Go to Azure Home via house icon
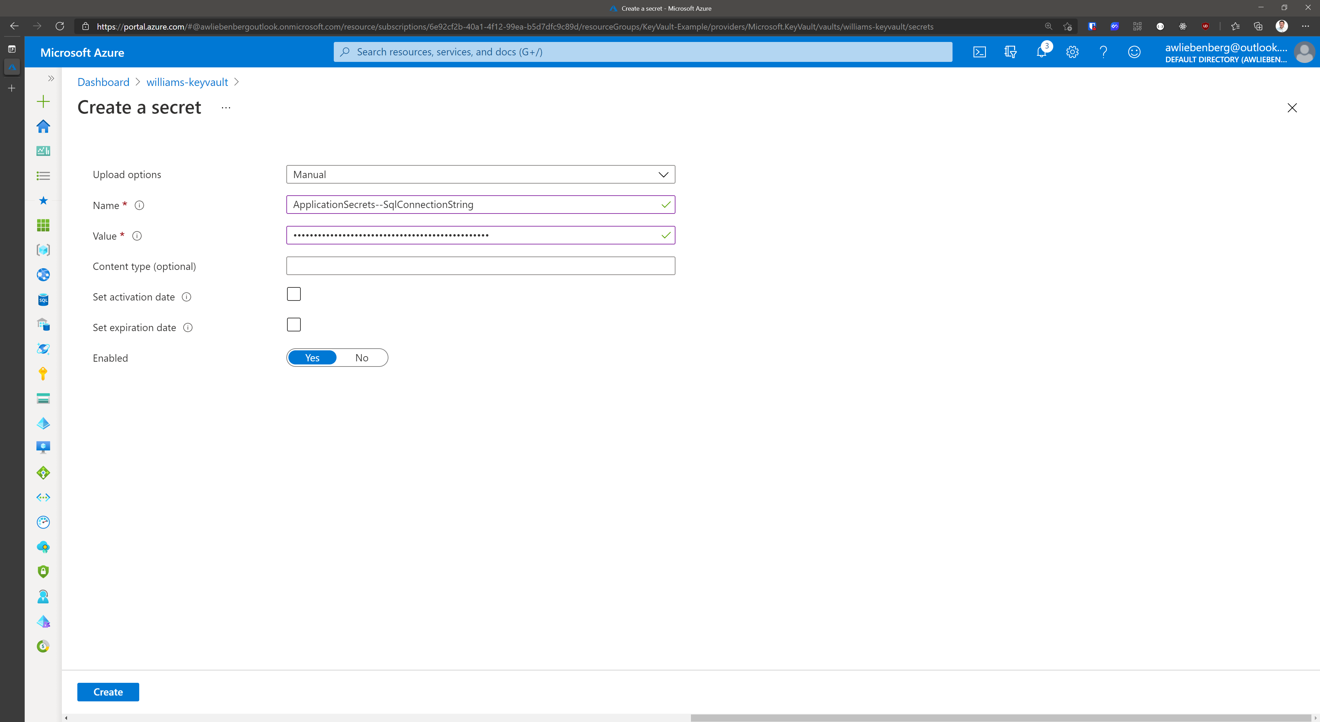Screen dimensions: 1320x722 point(43,126)
